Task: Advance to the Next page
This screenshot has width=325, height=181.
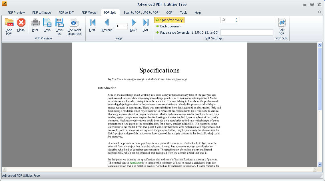Action: [133, 23]
